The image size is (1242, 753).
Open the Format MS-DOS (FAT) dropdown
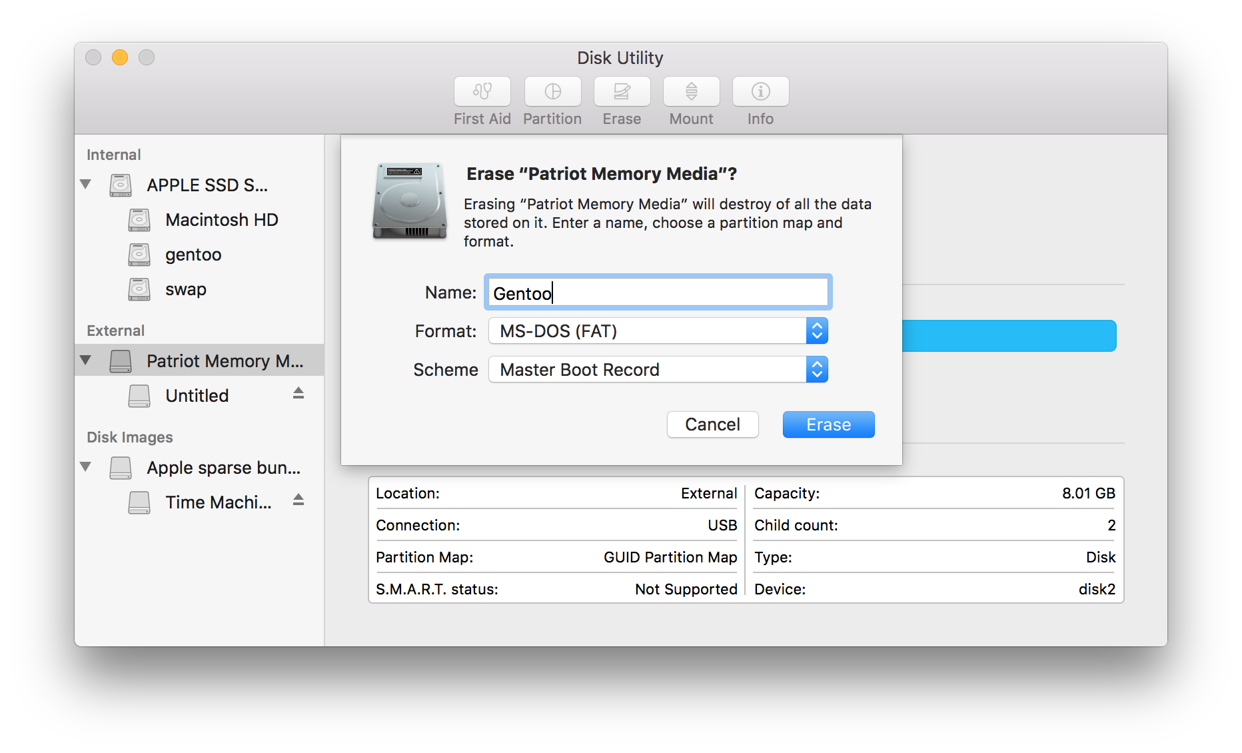(658, 331)
